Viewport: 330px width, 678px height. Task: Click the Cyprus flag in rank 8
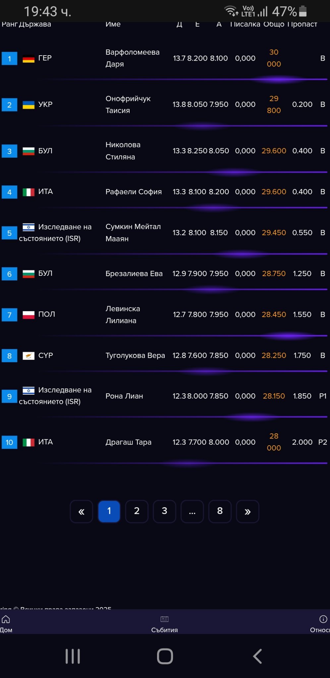tap(28, 356)
